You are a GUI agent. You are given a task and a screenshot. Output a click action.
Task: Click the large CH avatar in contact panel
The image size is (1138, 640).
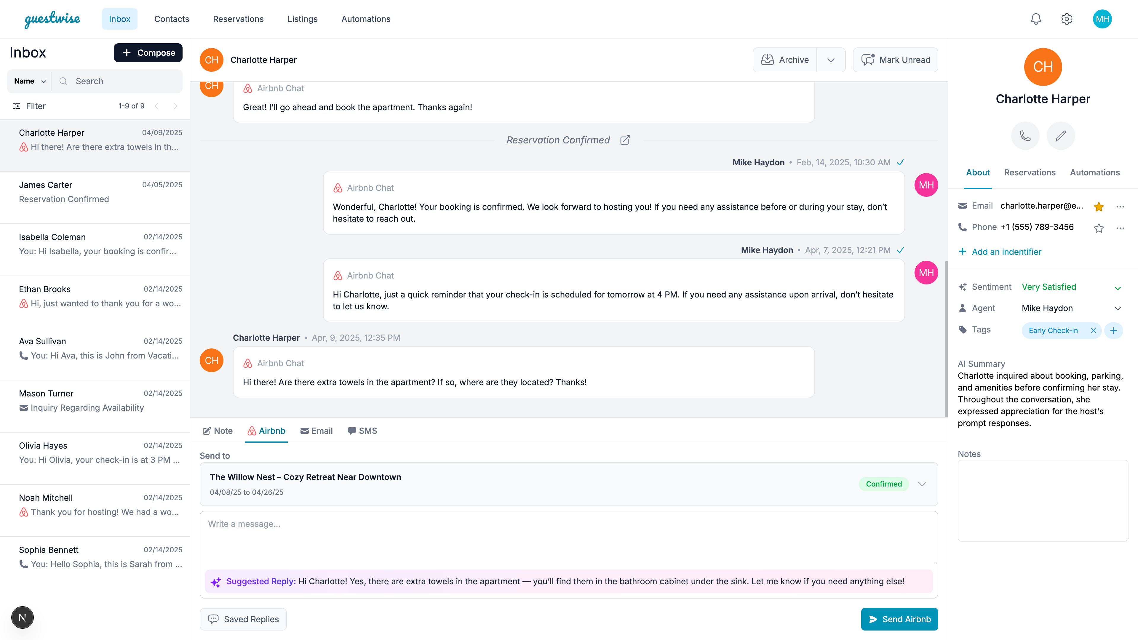coord(1043,67)
